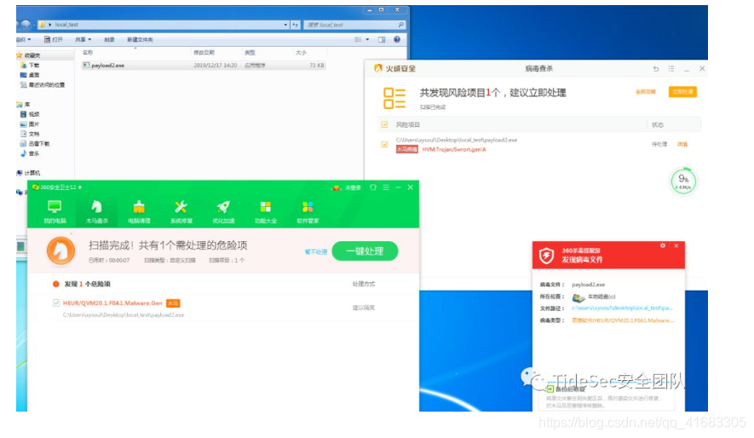Click 全部忽略 link in 火绒安全
This screenshot has height=438, width=754.
pos(645,92)
